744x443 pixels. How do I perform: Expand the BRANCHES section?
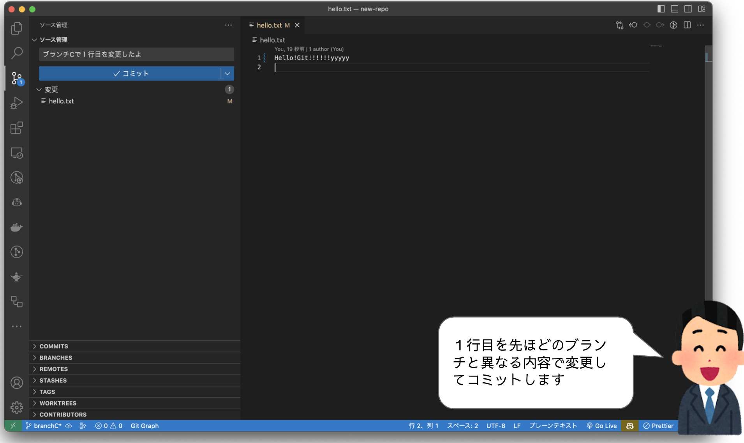(55, 357)
